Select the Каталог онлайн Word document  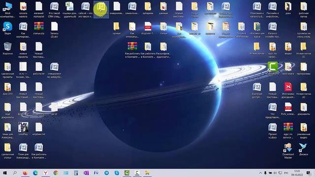click(273, 29)
